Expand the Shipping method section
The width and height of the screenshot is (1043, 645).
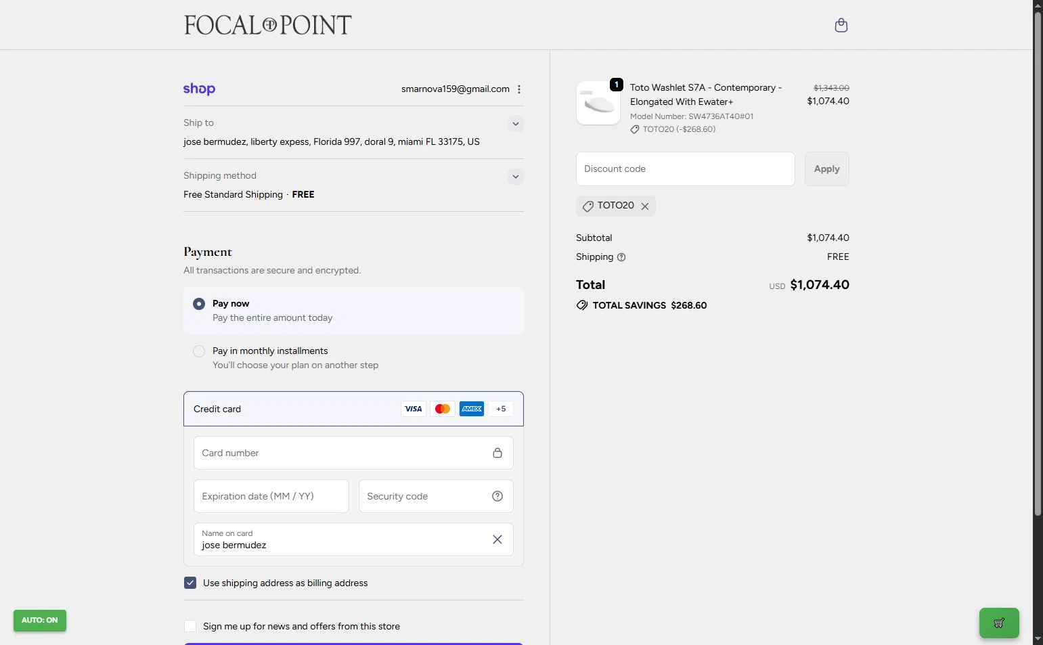[x=516, y=177]
